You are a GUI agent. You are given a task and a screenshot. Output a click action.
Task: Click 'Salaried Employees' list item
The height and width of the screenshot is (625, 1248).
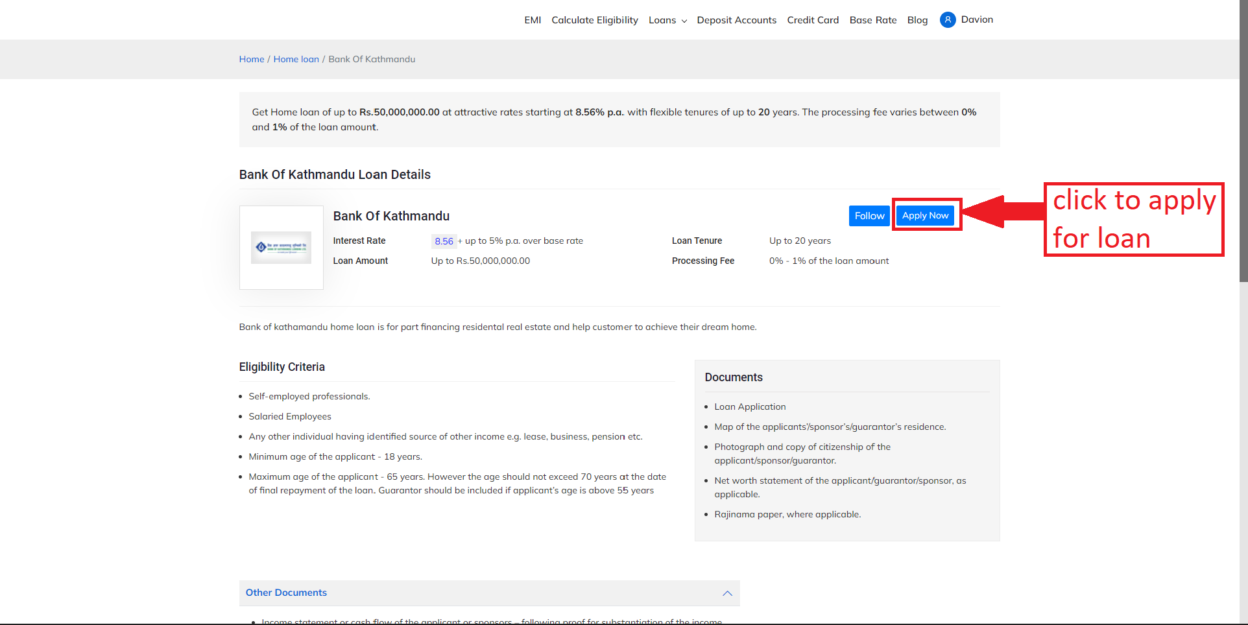(x=290, y=416)
